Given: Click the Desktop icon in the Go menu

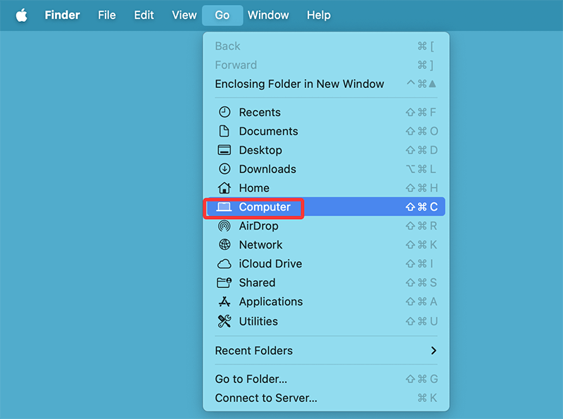Looking at the screenshot, I should click(x=224, y=150).
